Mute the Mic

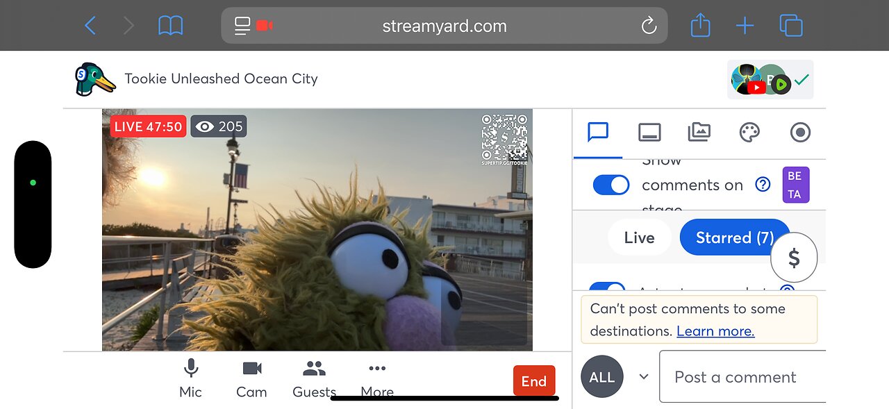pyautogui.click(x=190, y=379)
